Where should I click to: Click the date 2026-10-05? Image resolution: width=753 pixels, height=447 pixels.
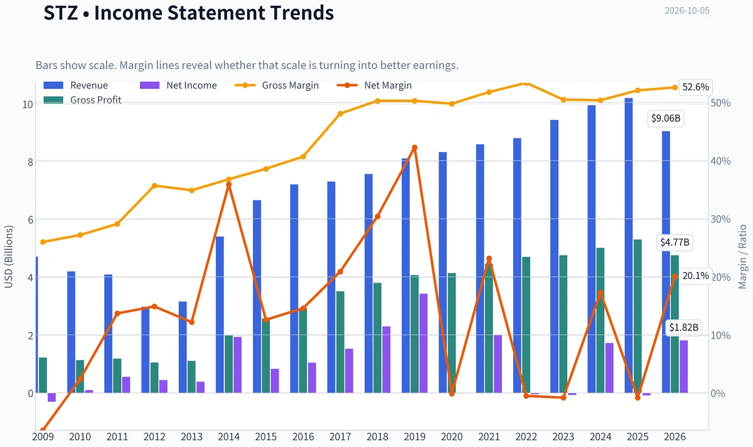pos(687,11)
